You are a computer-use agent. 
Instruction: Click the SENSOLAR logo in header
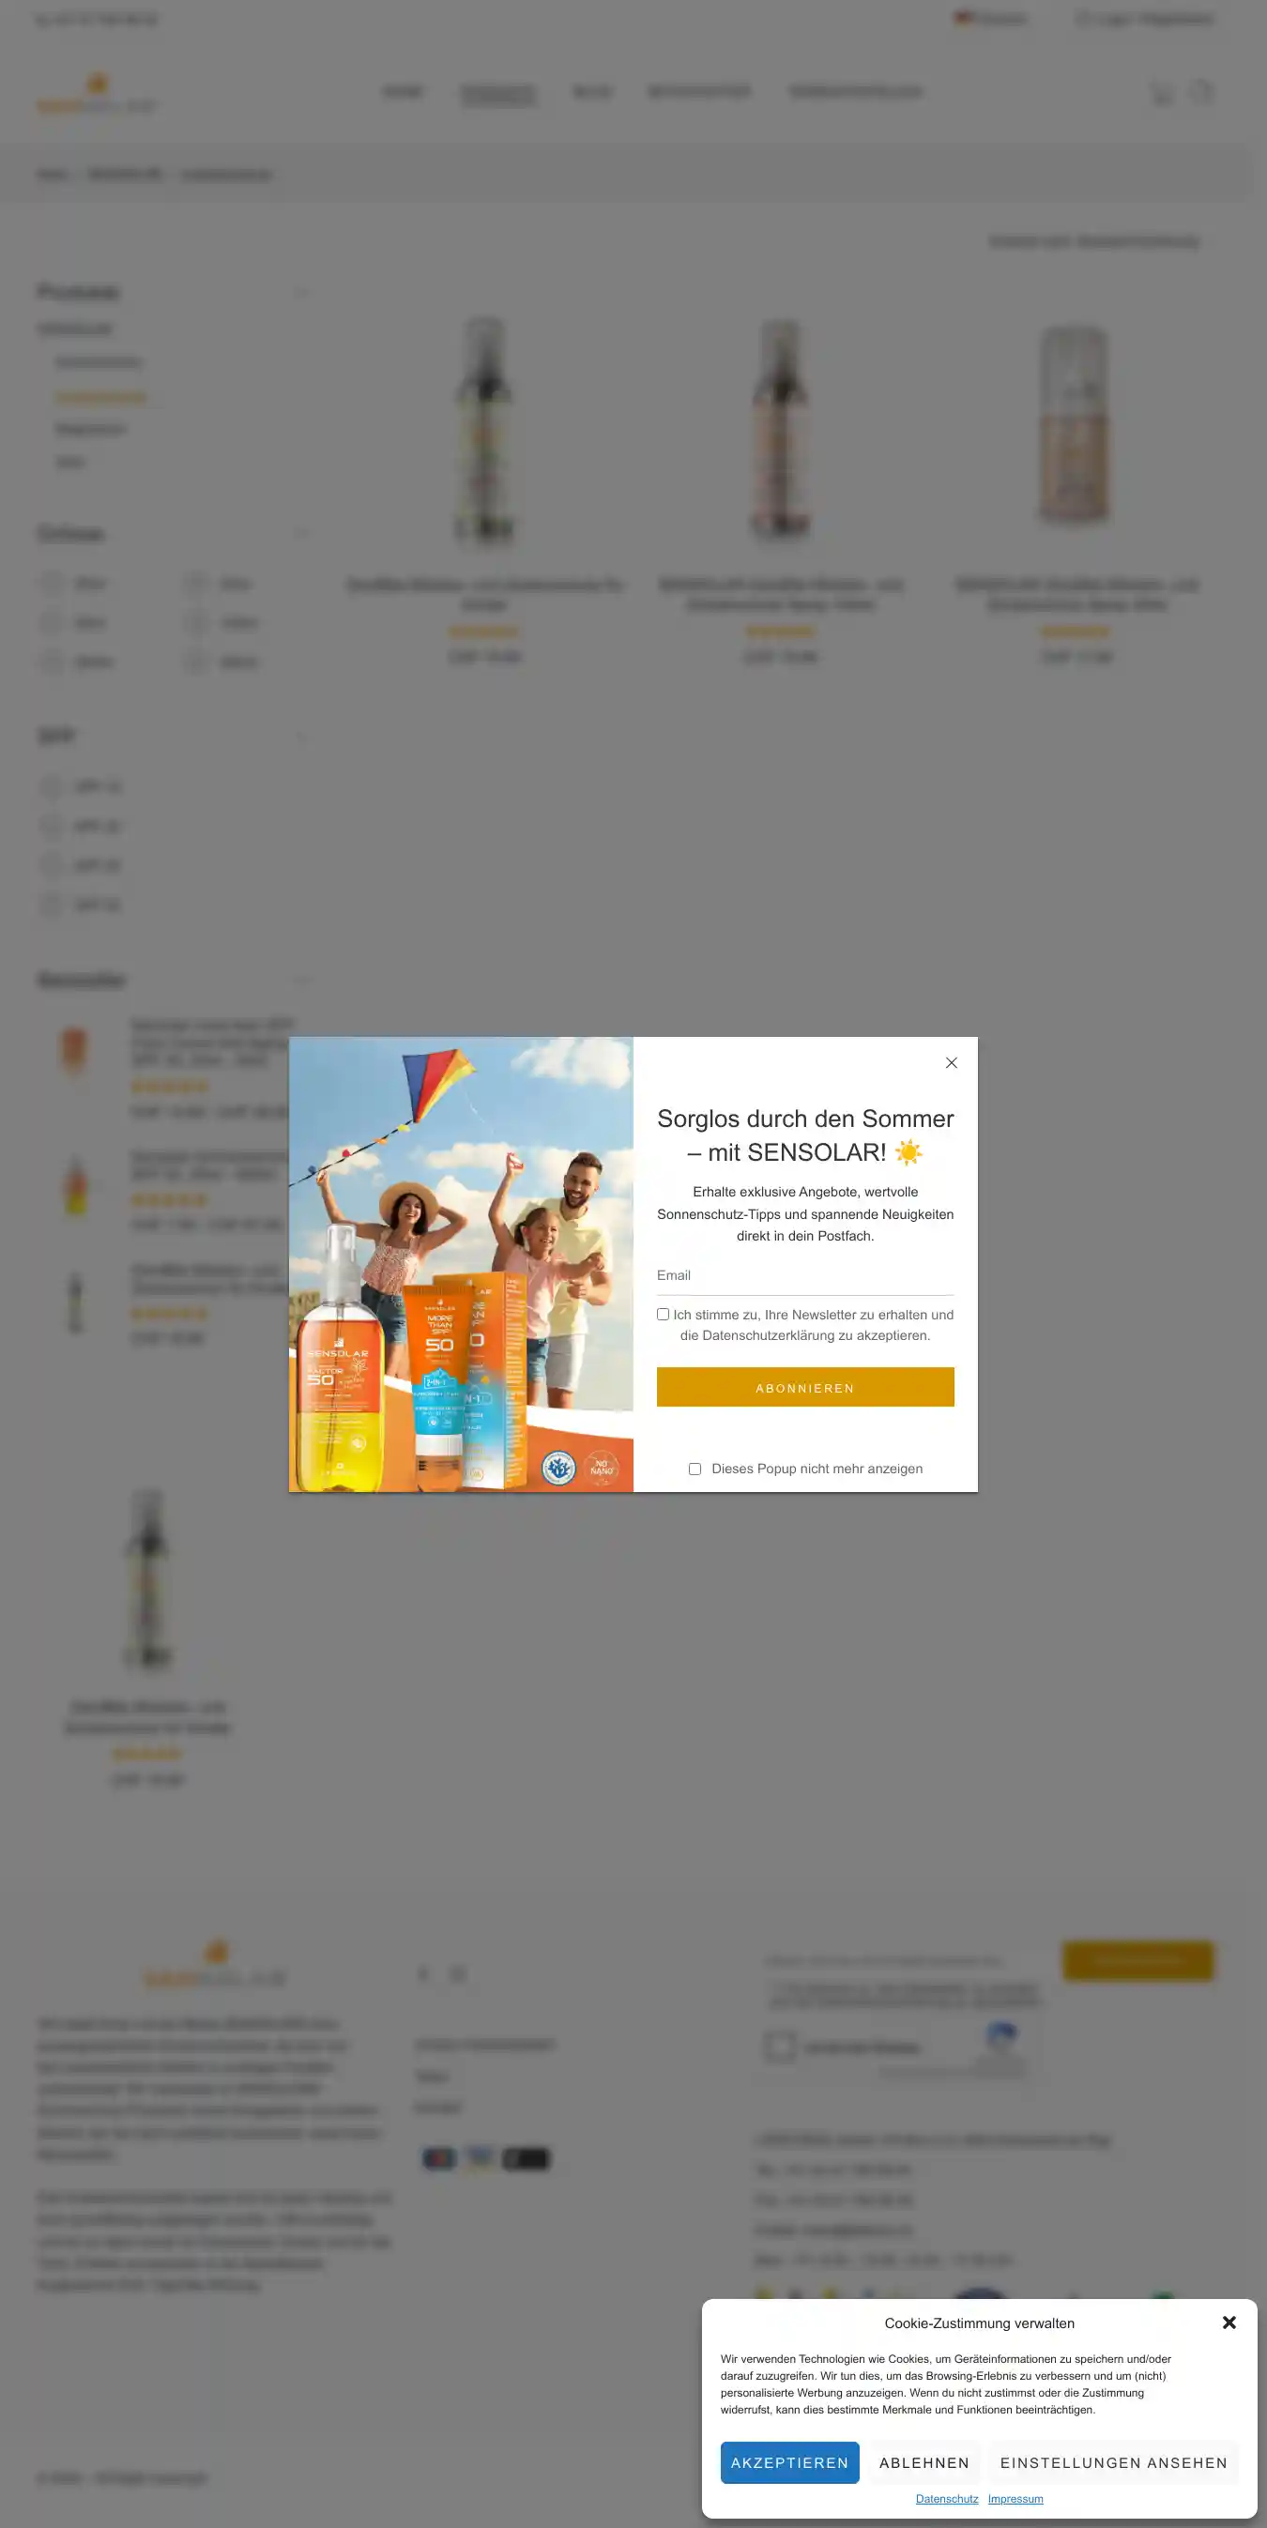click(x=98, y=93)
